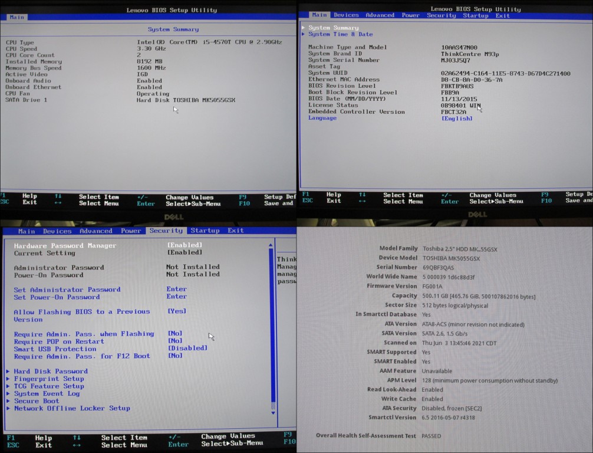The height and width of the screenshot is (453, 593).
Task: Click Memory Bus Speed value 1600 MHz
Action: 151,68
